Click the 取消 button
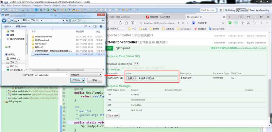Image resolution: width=272 pixels, height=132 pixels. click(95, 80)
